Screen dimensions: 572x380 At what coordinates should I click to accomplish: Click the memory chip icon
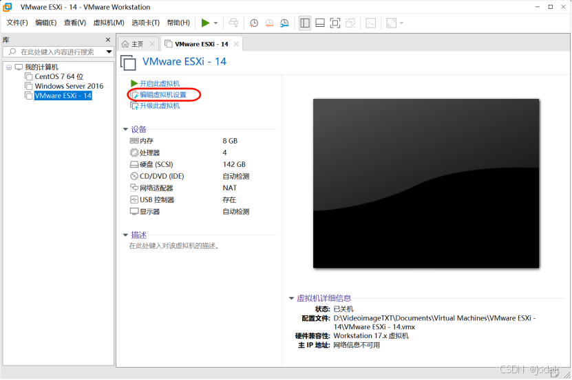[134, 141]
